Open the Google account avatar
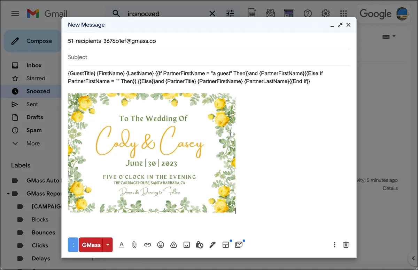Image resolution: width=418 pixels, height=270 pixels. click(402, 14)
